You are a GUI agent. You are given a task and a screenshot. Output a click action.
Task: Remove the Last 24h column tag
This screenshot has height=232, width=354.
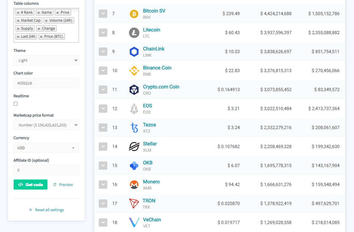tap(18, 36)
